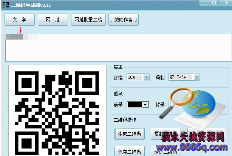Image resolution: width=232 pixels, height=156 pixels.
Task: Switch to the 文字 text mode
Action: 20,20
